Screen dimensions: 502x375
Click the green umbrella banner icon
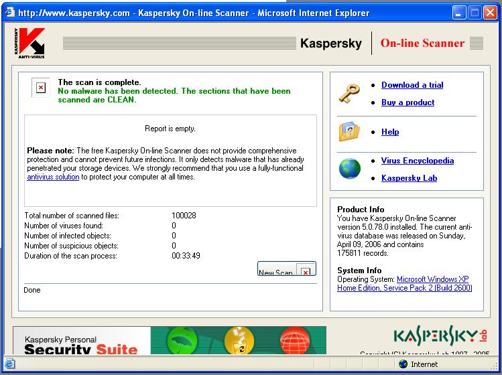tap(182, 341)
